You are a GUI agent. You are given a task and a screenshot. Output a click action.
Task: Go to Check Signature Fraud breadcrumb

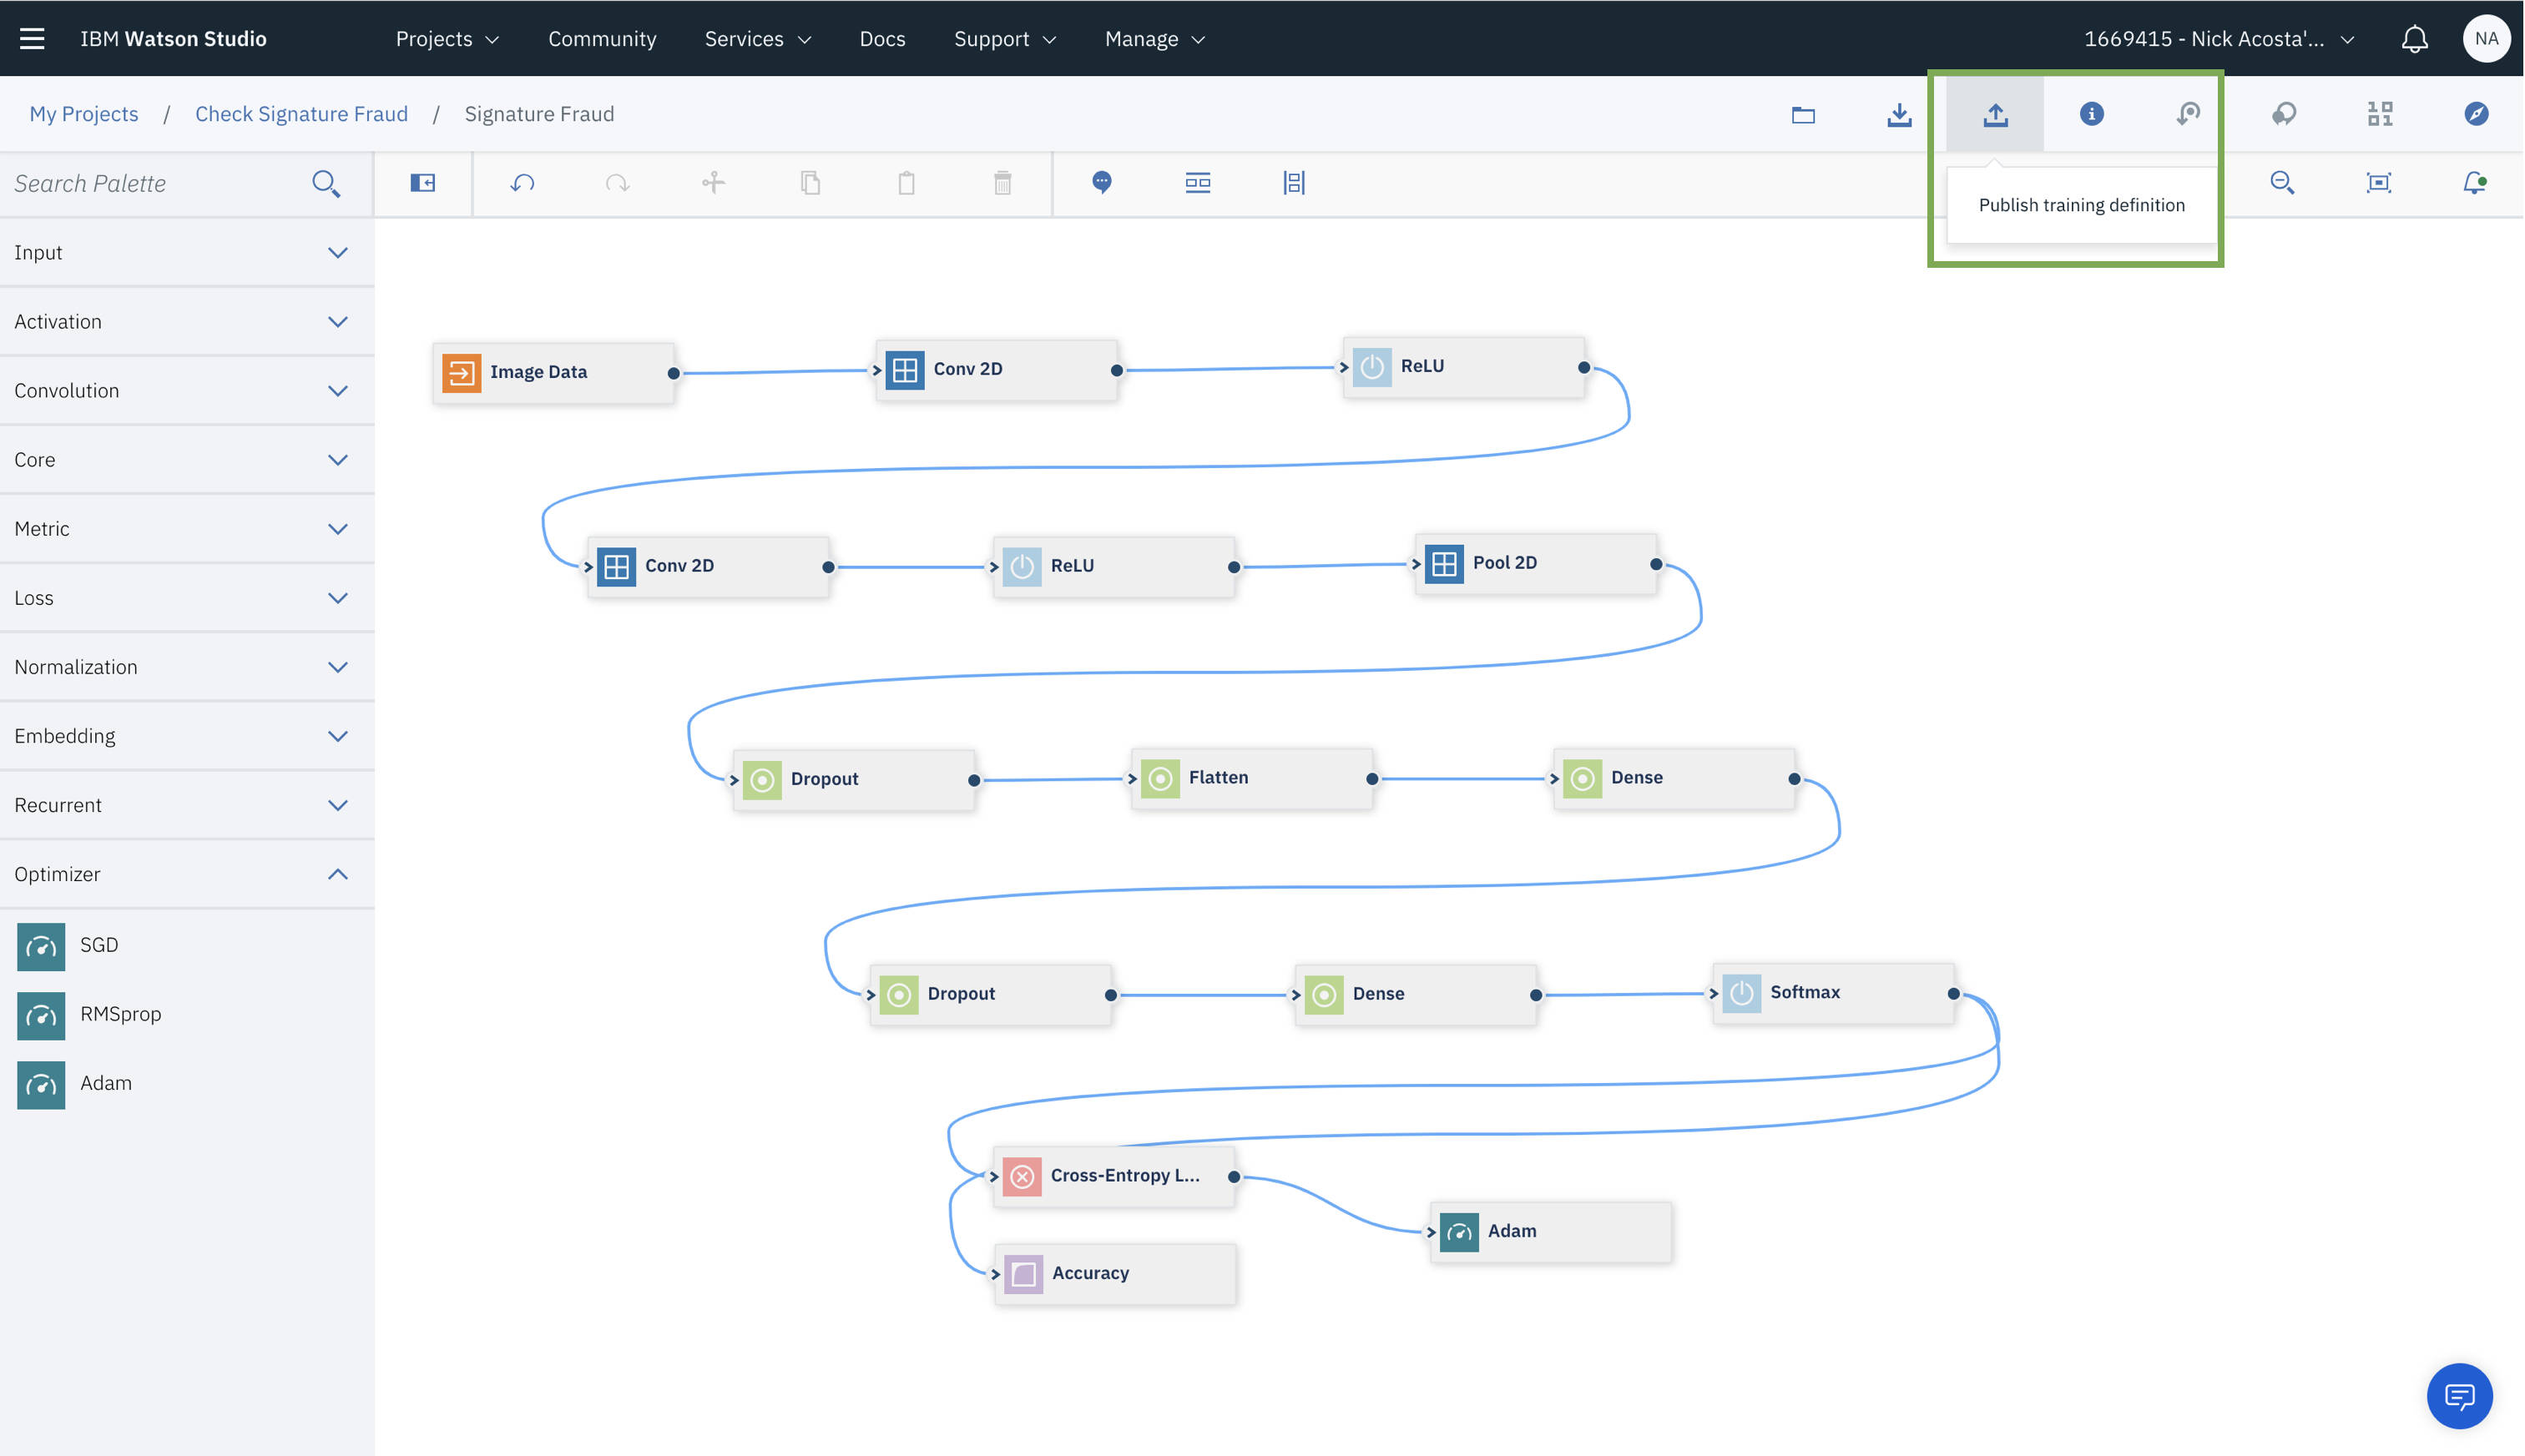[301, 114]
